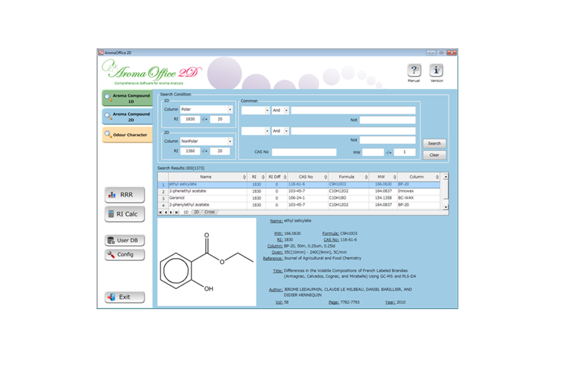Screen dimensions: 586x372
Task: Open the Manual help icon
Action: [414, 70]
